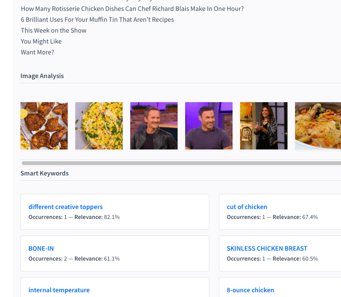Click the 'BONE-IN' keyword link
Image resolution: width=341 pixels, height=297 pixels.
coord(41,248)
